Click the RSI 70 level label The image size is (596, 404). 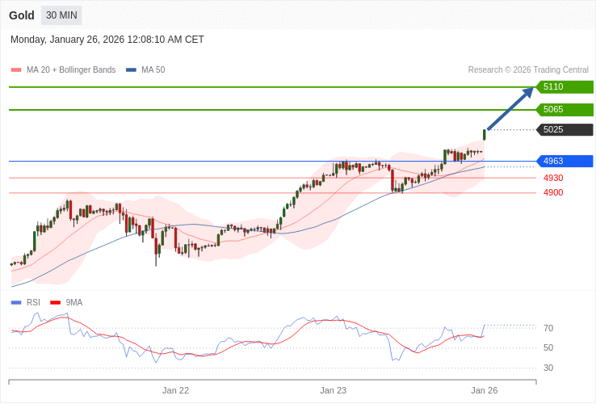[x=548, y=328]
